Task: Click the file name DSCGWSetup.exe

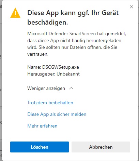Action: 61,67
